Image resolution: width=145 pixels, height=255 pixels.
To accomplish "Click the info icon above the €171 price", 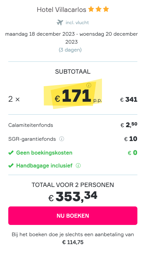I will [89, 85].
